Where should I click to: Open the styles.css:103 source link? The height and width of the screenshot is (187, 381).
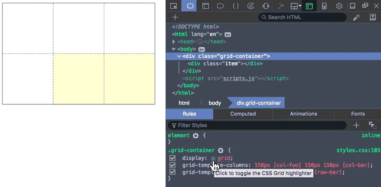pyautogui.click(x=358, y=150)
